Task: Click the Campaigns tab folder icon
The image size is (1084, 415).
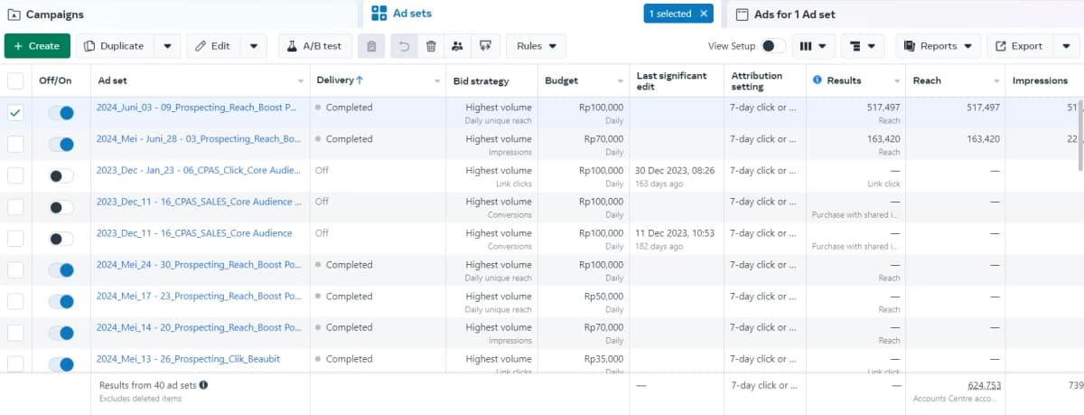Action: coord(14,15)
